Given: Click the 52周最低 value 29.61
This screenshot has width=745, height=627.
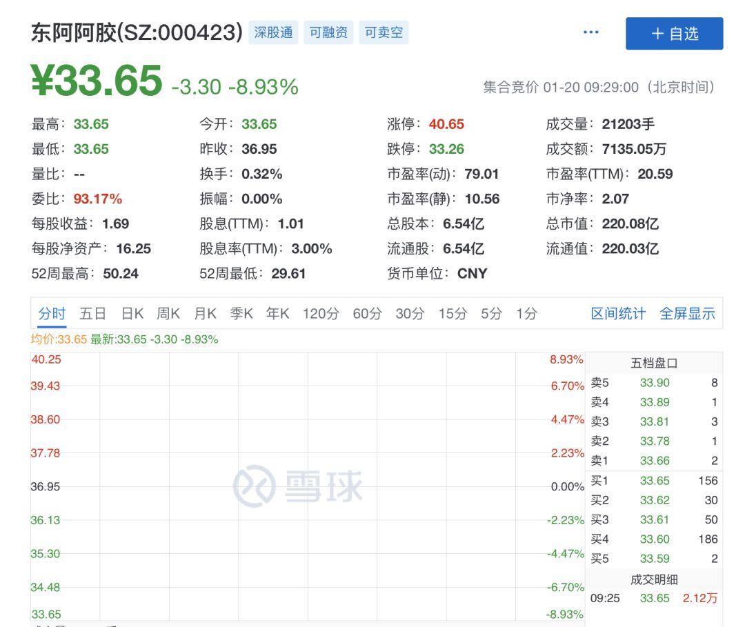Looking at the screenshot, I should pos(288,273).
